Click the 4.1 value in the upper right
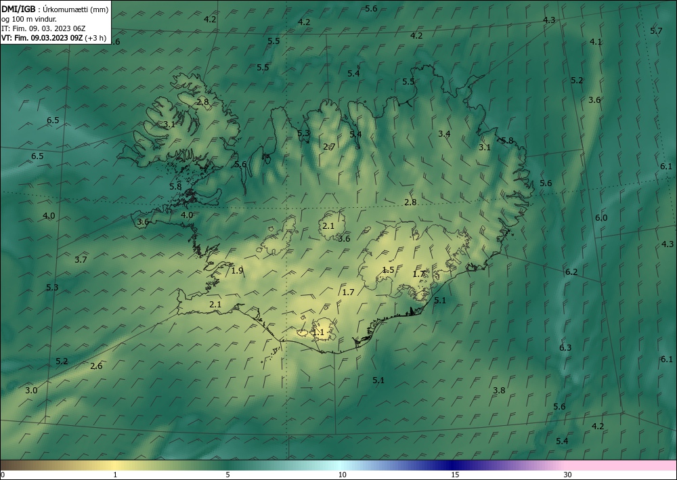 [x=596, y=42]
